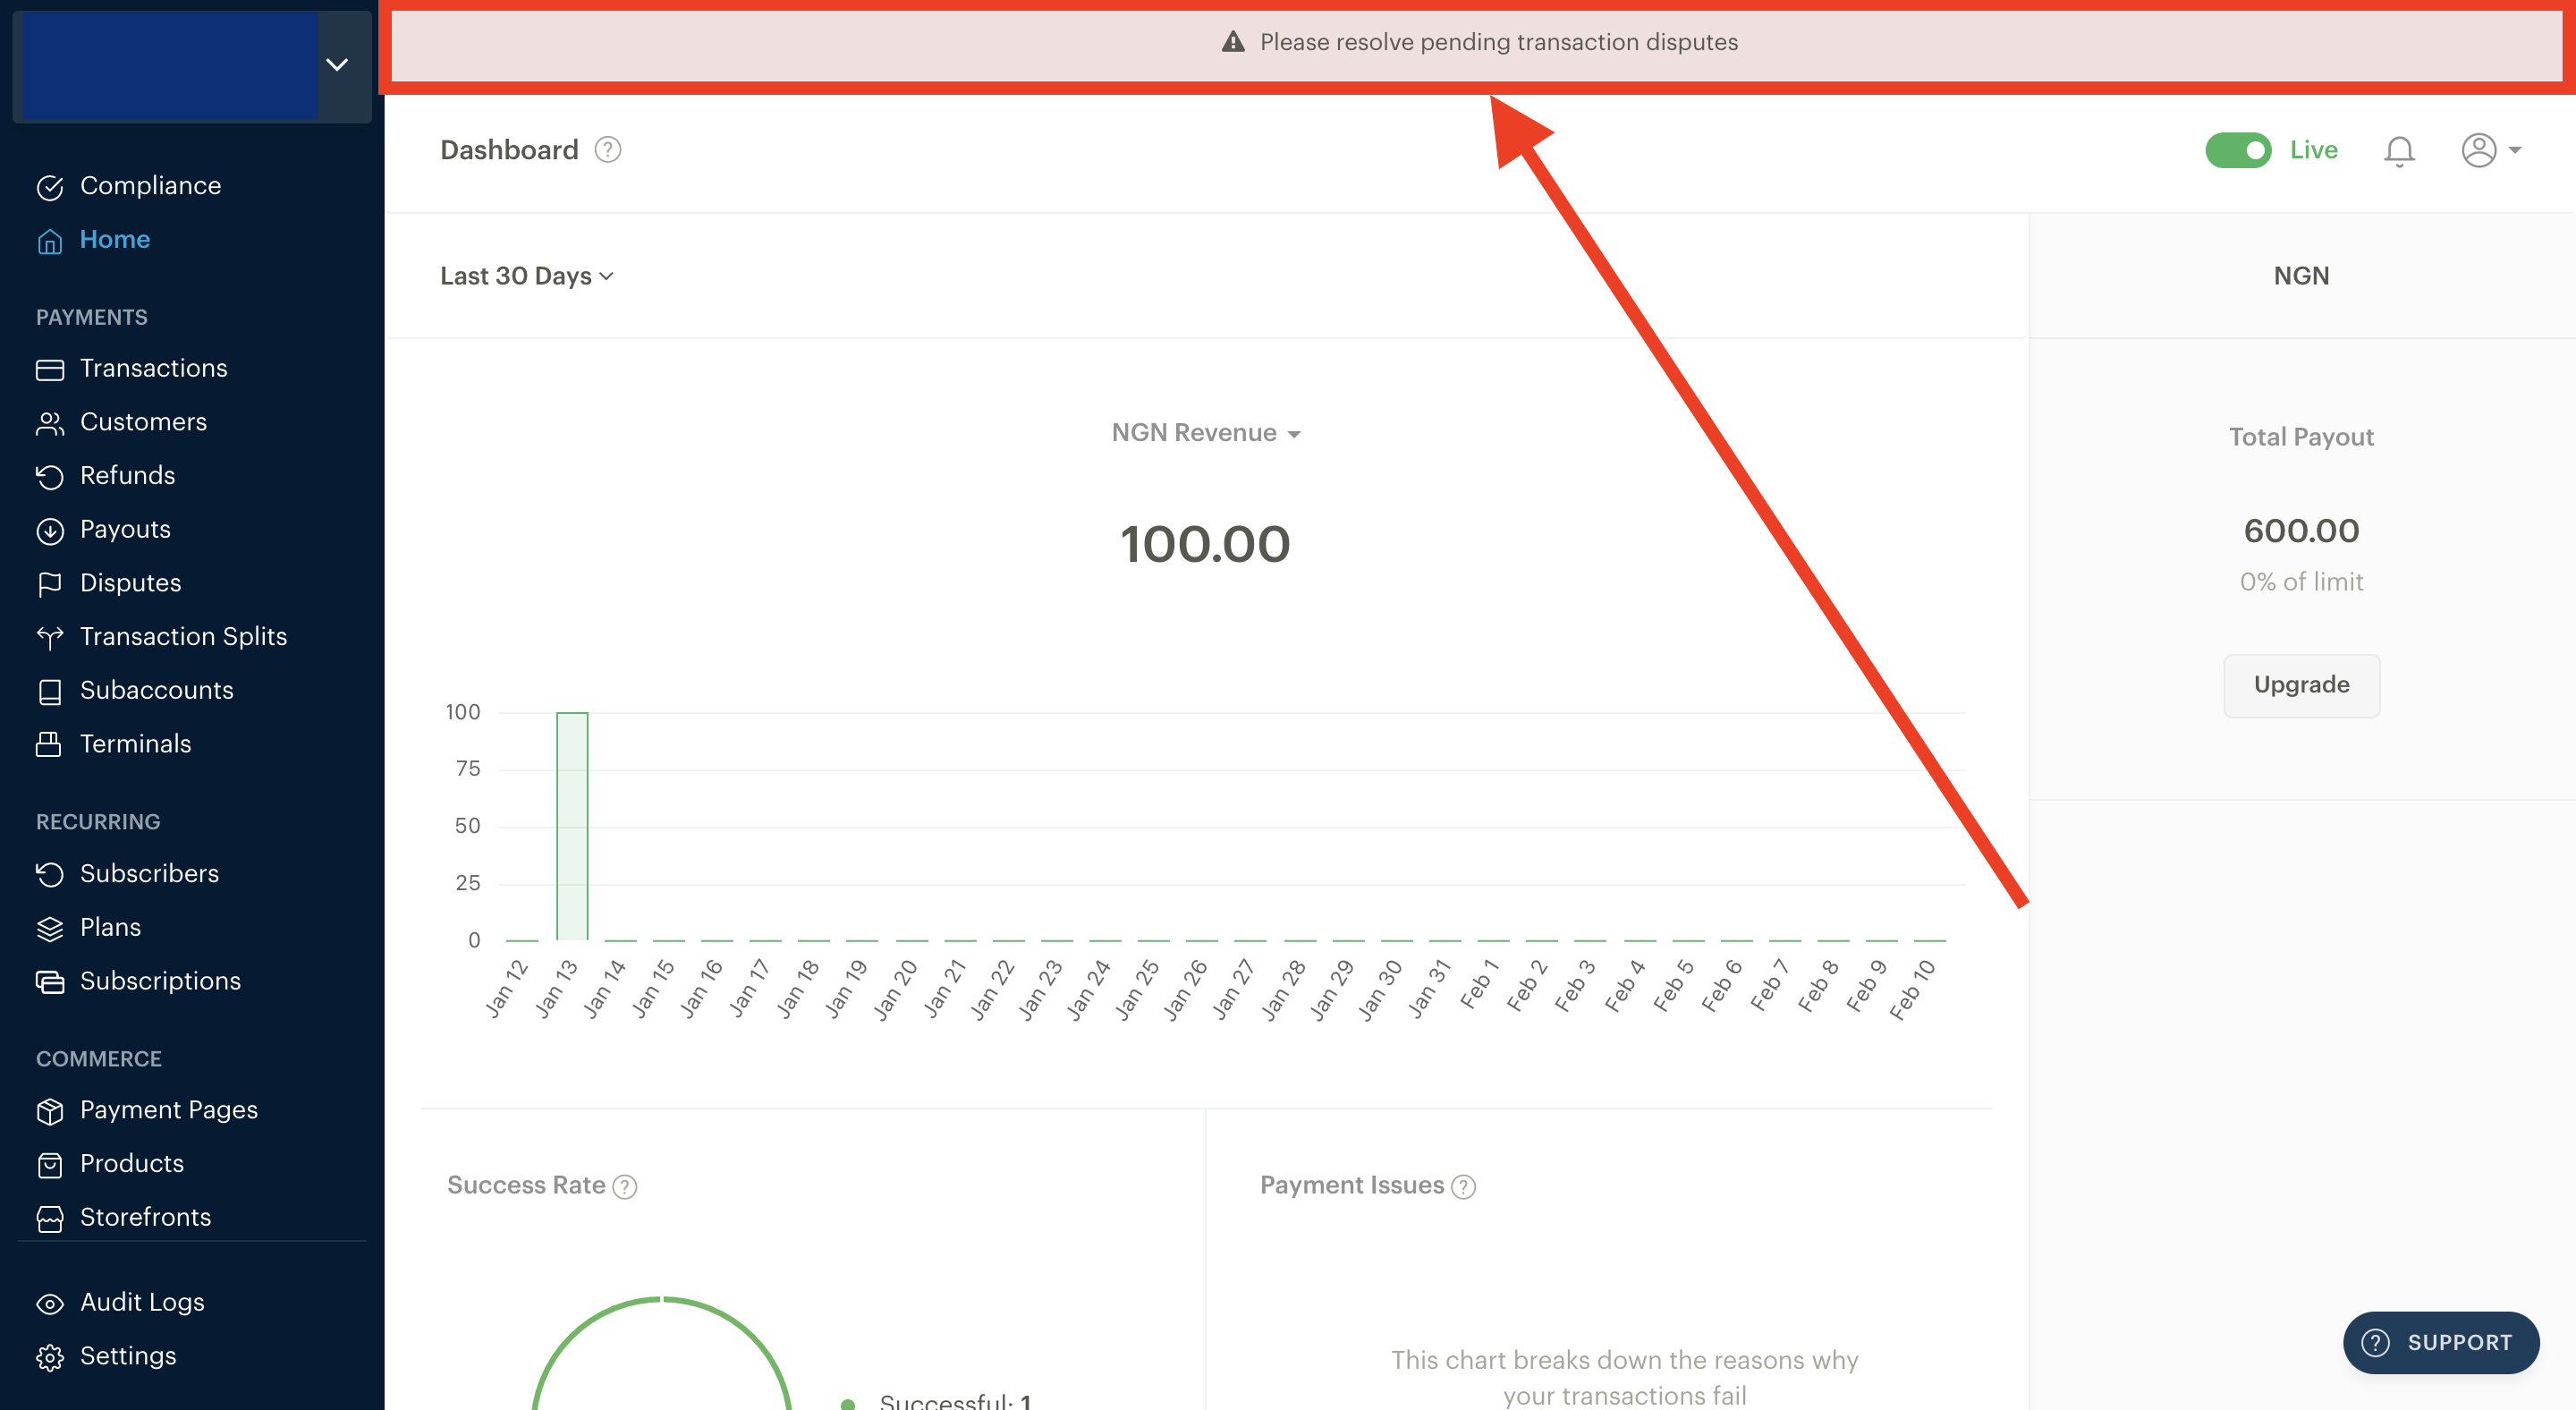This screenshot has width=2576, height=1410.
Task: Click the Payouts download-circle icon
Action: (50, 531)
